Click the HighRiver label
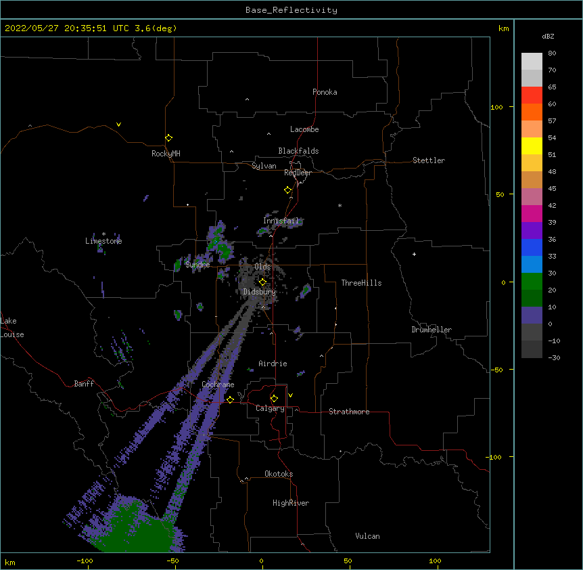The image size is (583, 570). [291, 503]
